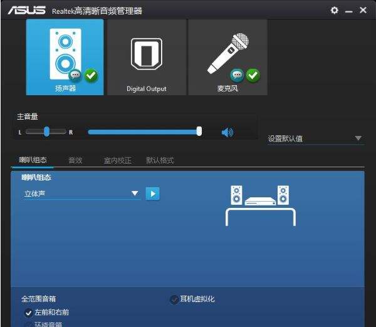This screenshot has height=327, width=376.
Task: Click the green default checkmark on 麦克风
Action: tap(253, 75)
